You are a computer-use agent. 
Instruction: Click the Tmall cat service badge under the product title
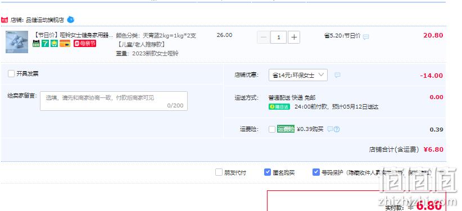(36, 44)
